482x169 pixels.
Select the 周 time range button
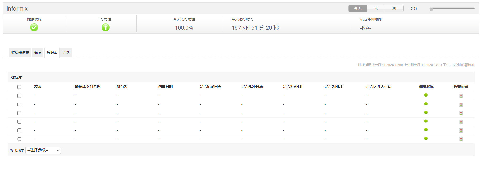tap(394, 8)
